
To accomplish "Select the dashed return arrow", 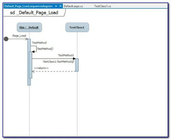I will click(54, 71).
